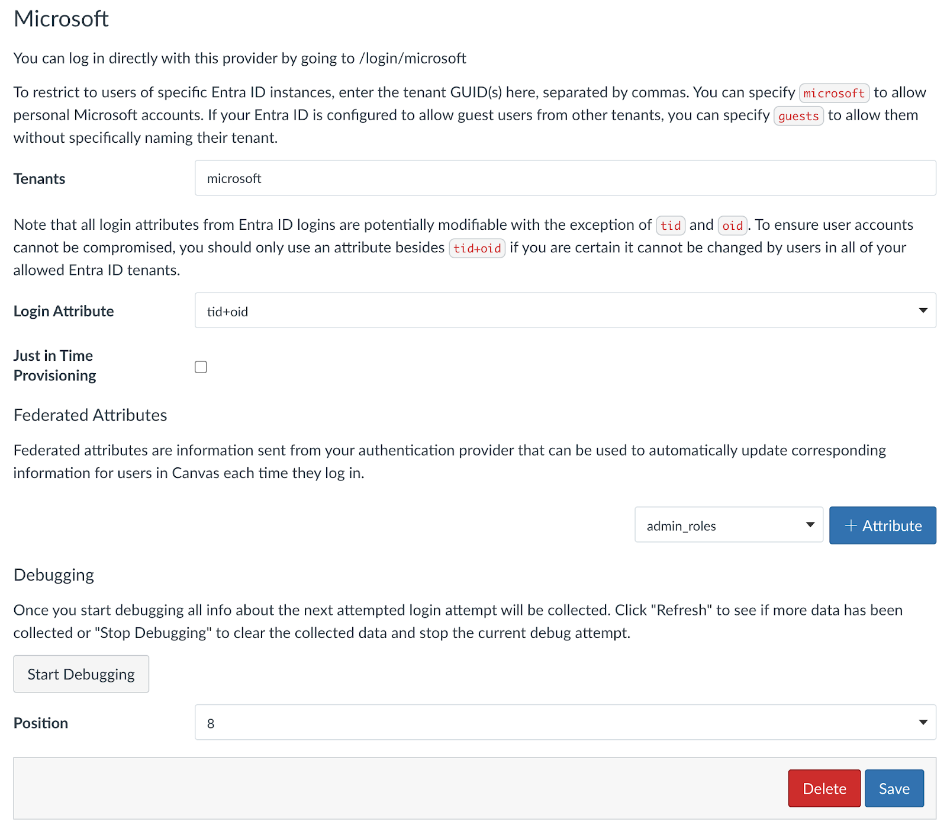Click the Microsoft page heading
The height and width of the screenshot is (821, 947).
[x=61, y=19]
